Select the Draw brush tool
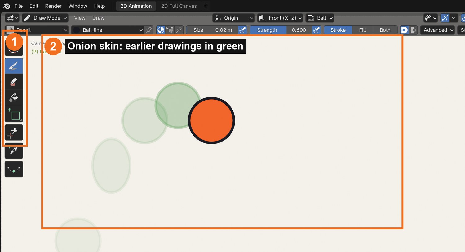The image size is (465, 252). click(x=14, y=66)
